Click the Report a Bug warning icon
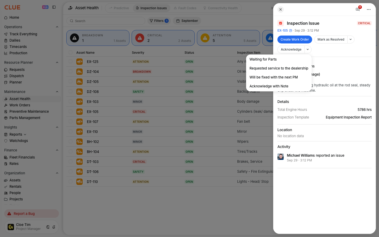The image size is (379, 237). [x=9, y=214]
